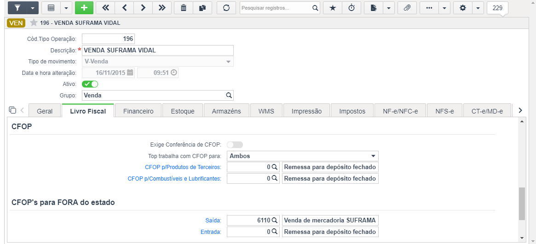Click the scrollbar up arrow
The height and width of the screenshot is (244, 536).
point(522,121)
